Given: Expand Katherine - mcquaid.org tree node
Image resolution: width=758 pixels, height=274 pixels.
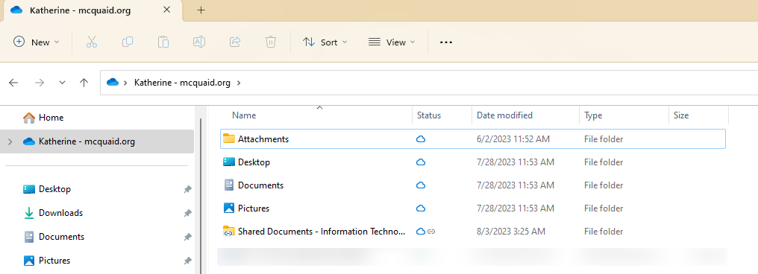Looking at the screenshot, I should click(x=10, y=141).
